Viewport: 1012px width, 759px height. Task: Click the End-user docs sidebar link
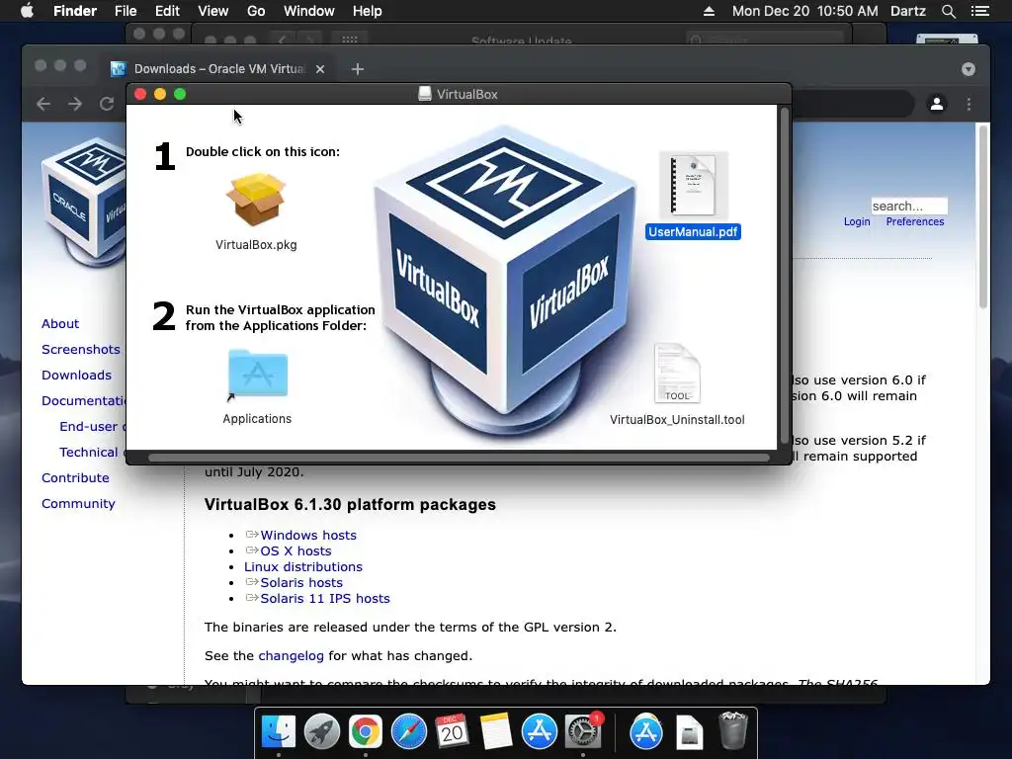(x=93, y=426)
